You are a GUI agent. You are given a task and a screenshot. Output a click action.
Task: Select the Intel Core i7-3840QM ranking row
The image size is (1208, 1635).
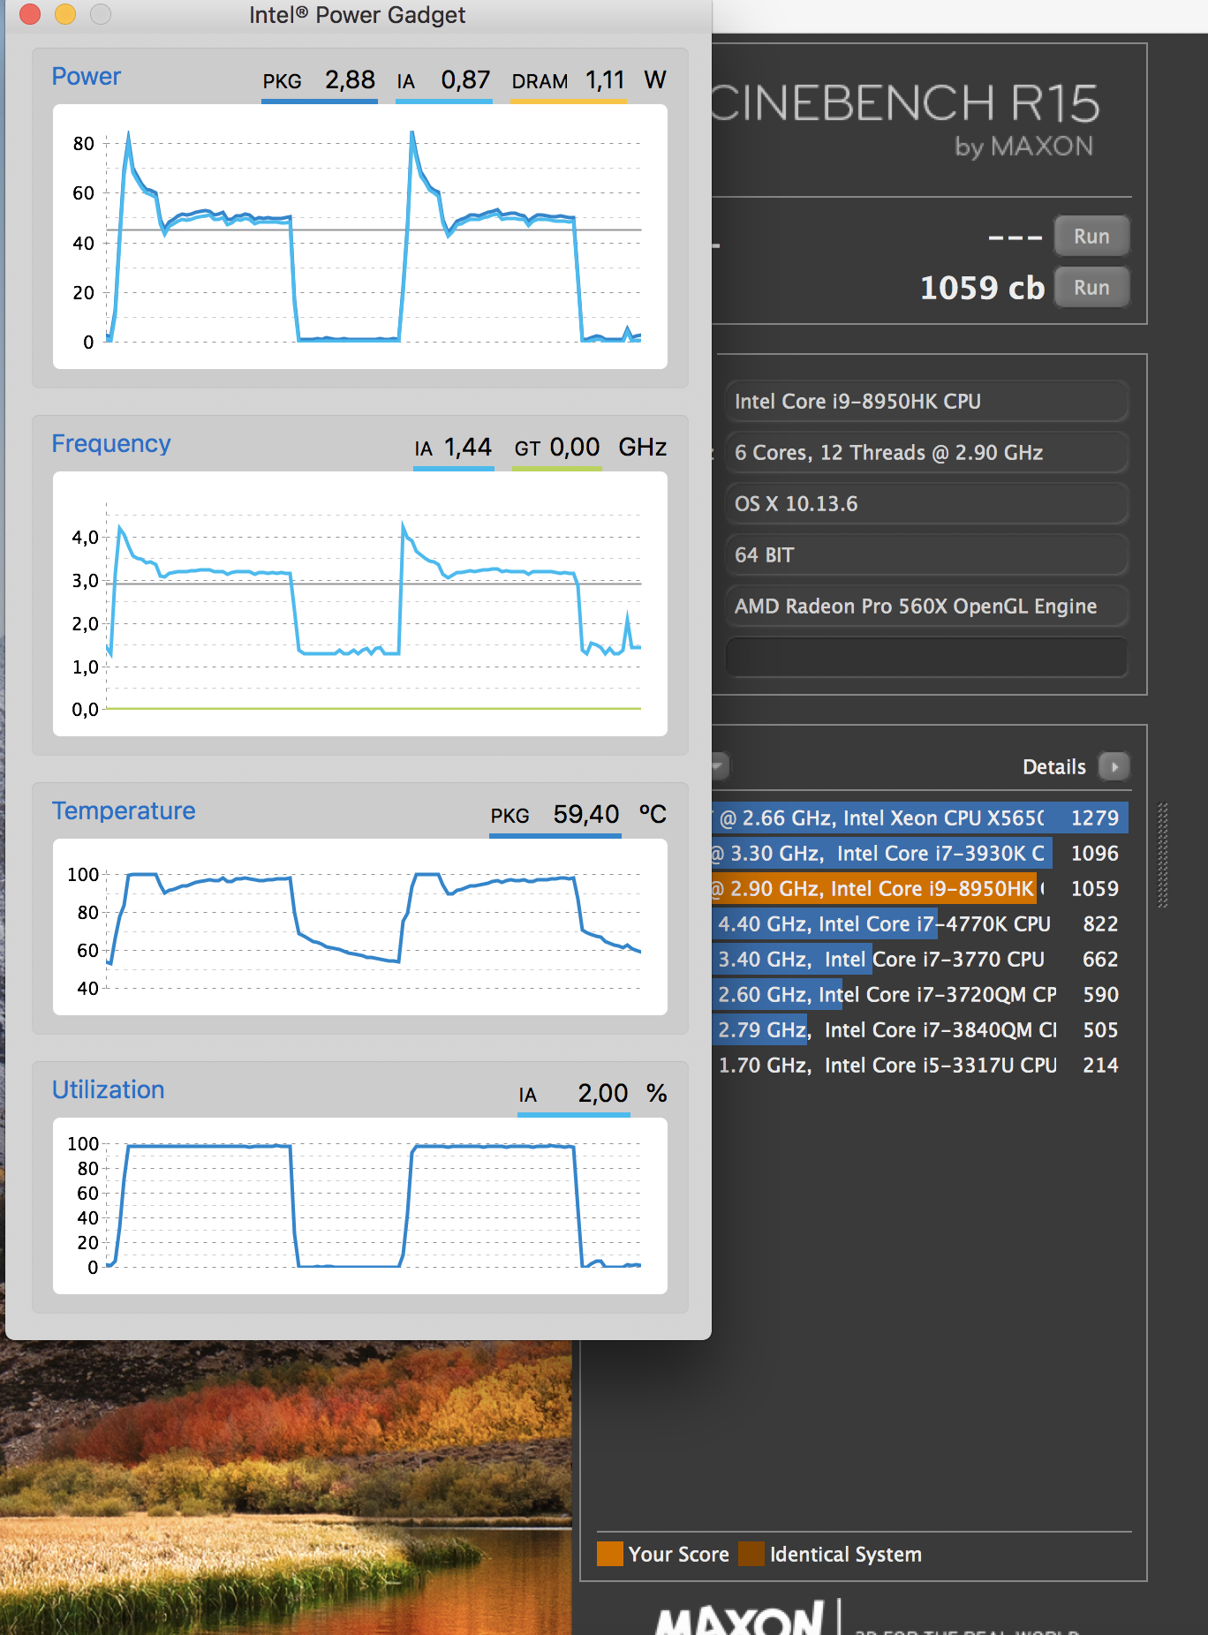coord(920,1029)
